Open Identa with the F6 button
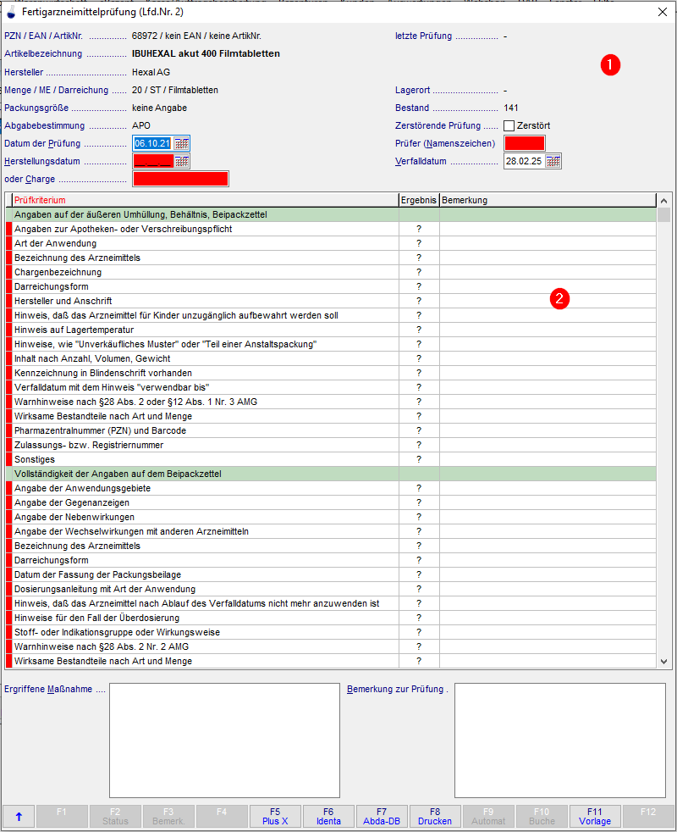 [x=328, y=816]
